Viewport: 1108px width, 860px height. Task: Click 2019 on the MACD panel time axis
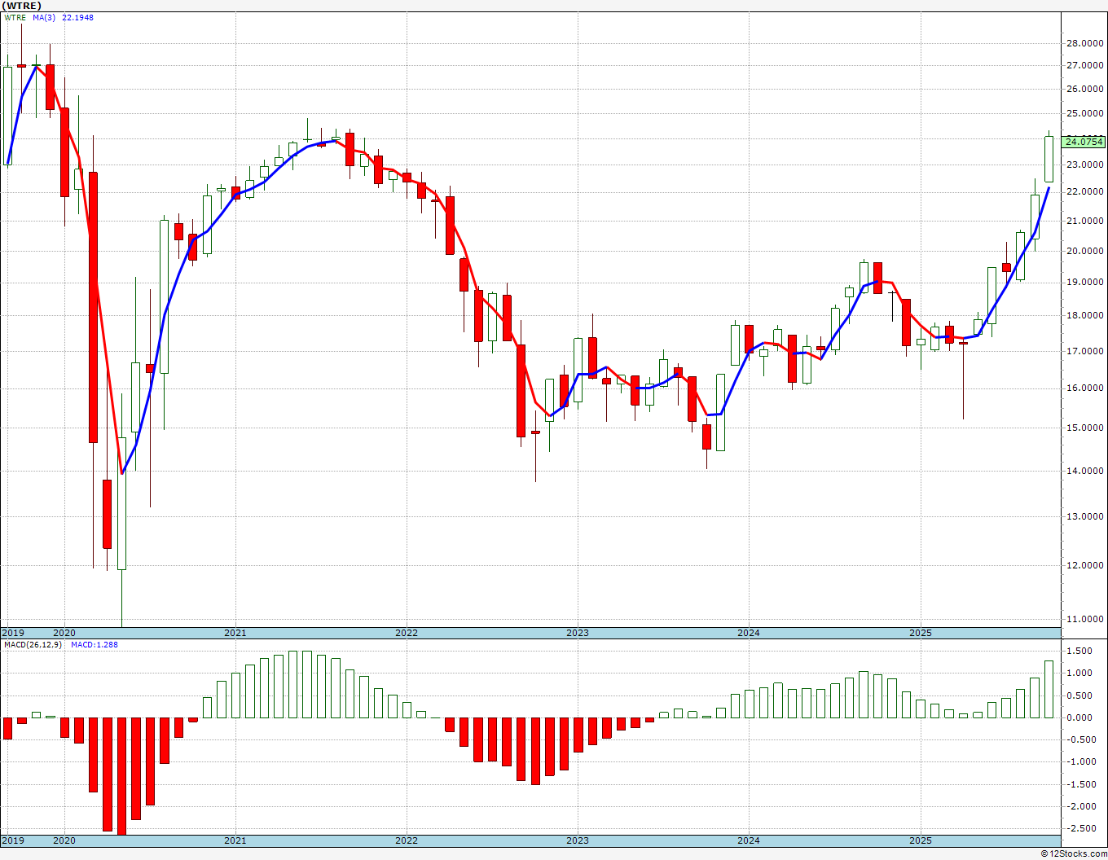[x=13, y=840]
